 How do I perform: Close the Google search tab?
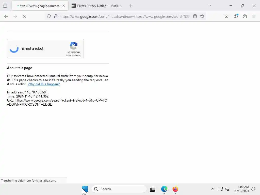tap(64, 6)
